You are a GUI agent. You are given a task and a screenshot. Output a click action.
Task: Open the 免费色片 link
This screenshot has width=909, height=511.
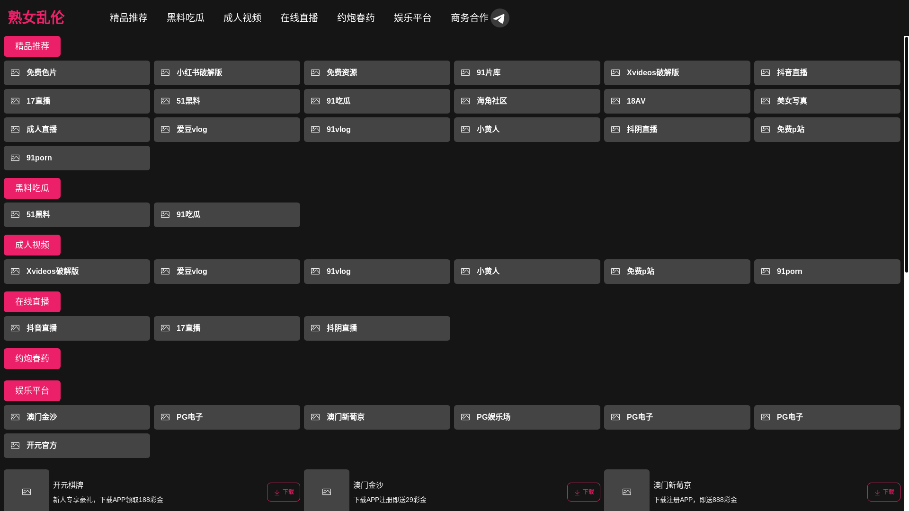[x=77, y=73]
